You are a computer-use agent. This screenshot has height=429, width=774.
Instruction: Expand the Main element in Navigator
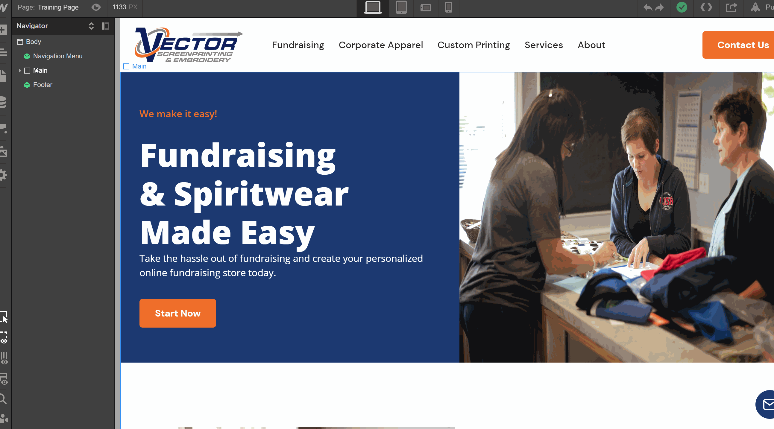click(20, 71)
